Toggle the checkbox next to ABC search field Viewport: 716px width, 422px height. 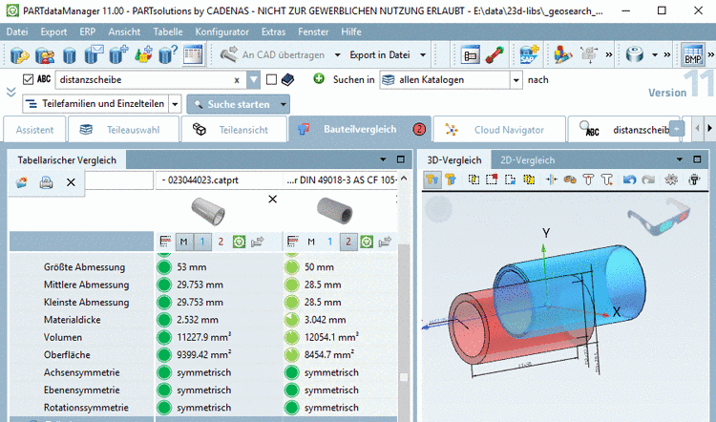pyautogui.click(x=27, y=80)
